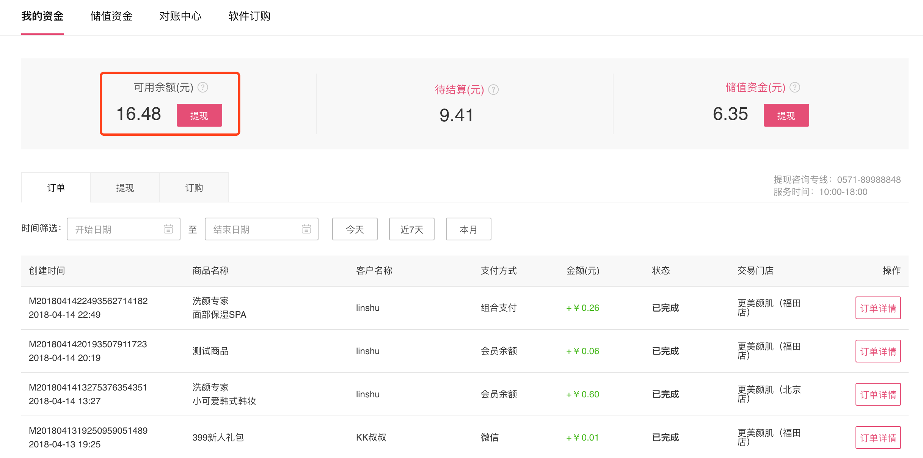This screenshot has height=458, width=923.
Task: Filter orders by 近7天
Action: pos(411,229)
